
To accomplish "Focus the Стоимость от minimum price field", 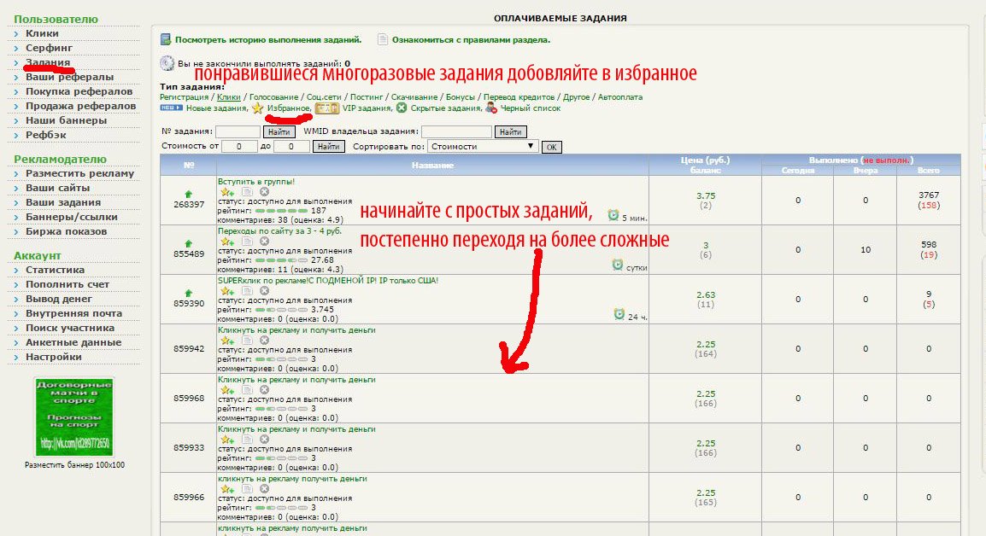I will (x=239, y=147).
